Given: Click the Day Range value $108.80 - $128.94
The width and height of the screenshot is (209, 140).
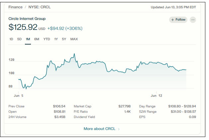Looking at the screenshot, I should pyautogui.click(x=182, y=106).
